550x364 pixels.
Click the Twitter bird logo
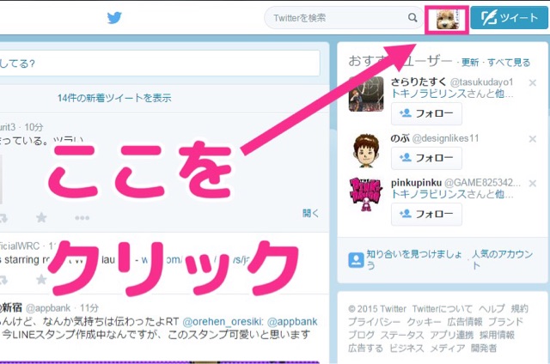[x=114, y=17]
